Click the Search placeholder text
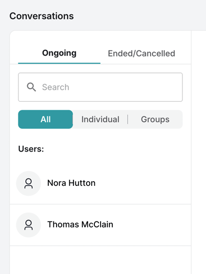This screenshot has height=274, width=206. [x=56, y=87]
